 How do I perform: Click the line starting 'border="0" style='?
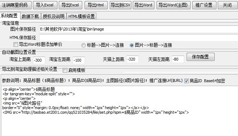[x=75, y=108]
